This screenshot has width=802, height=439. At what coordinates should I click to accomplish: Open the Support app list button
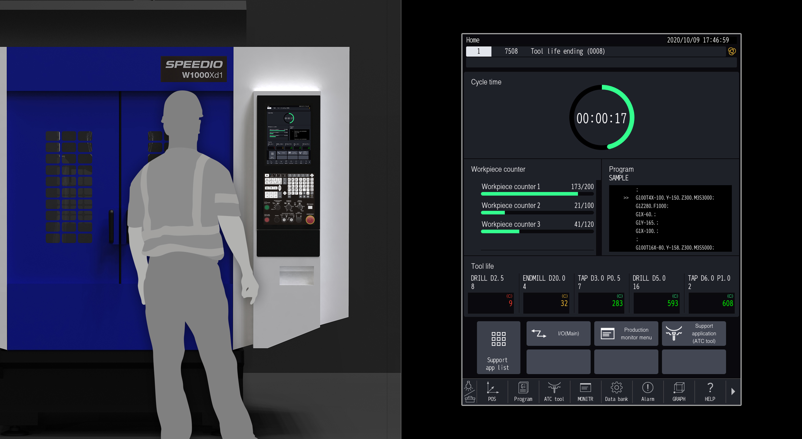click(498, 347)
